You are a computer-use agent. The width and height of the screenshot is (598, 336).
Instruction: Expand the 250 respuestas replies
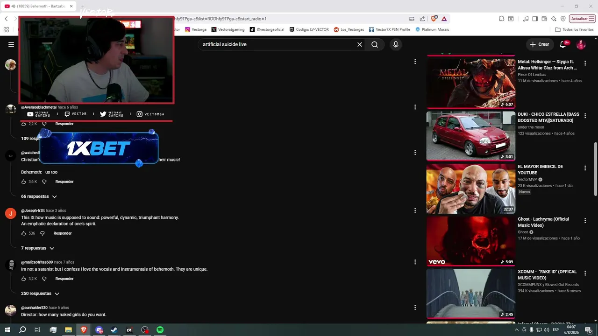tap(40, 294)
